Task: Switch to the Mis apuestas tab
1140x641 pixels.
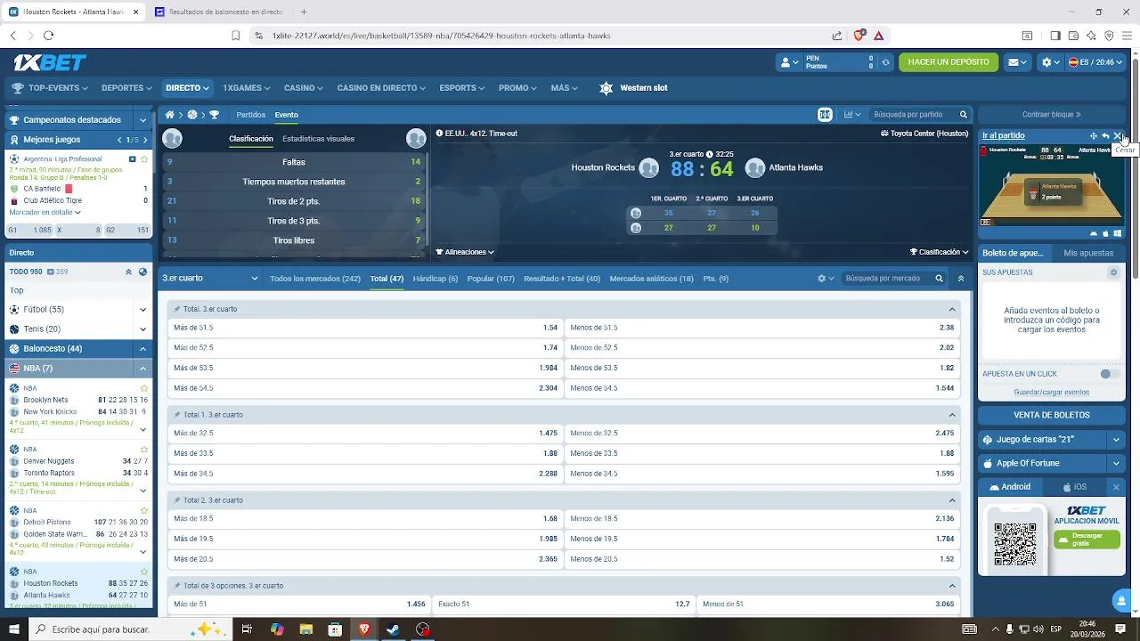Action: (1088, 253)
